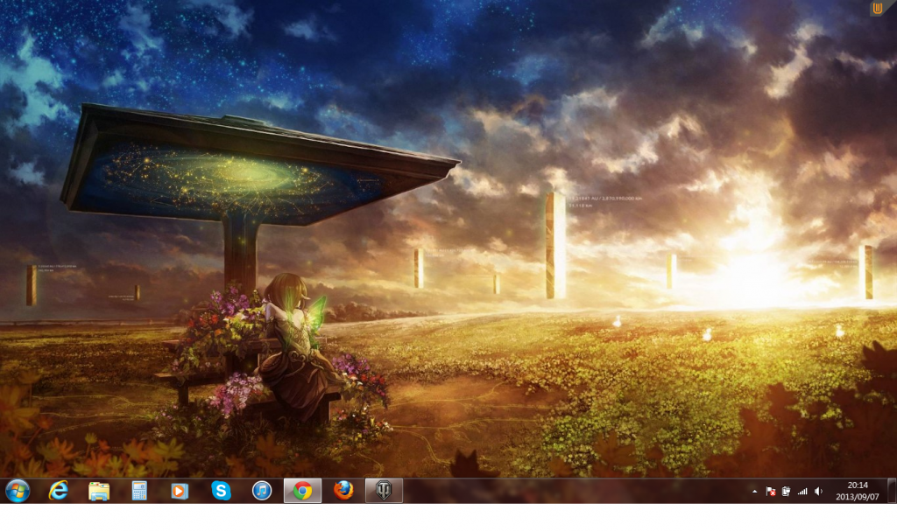Image resolution: width=897 pixels, height=531 pixels.
Task: Open Mozilla Firefox from the taskbar
Action: click(343, 491)
